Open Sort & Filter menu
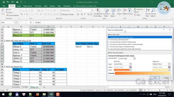Image resolution: width=174 pixels, height=97 pixels. click(x=148, y=13)
